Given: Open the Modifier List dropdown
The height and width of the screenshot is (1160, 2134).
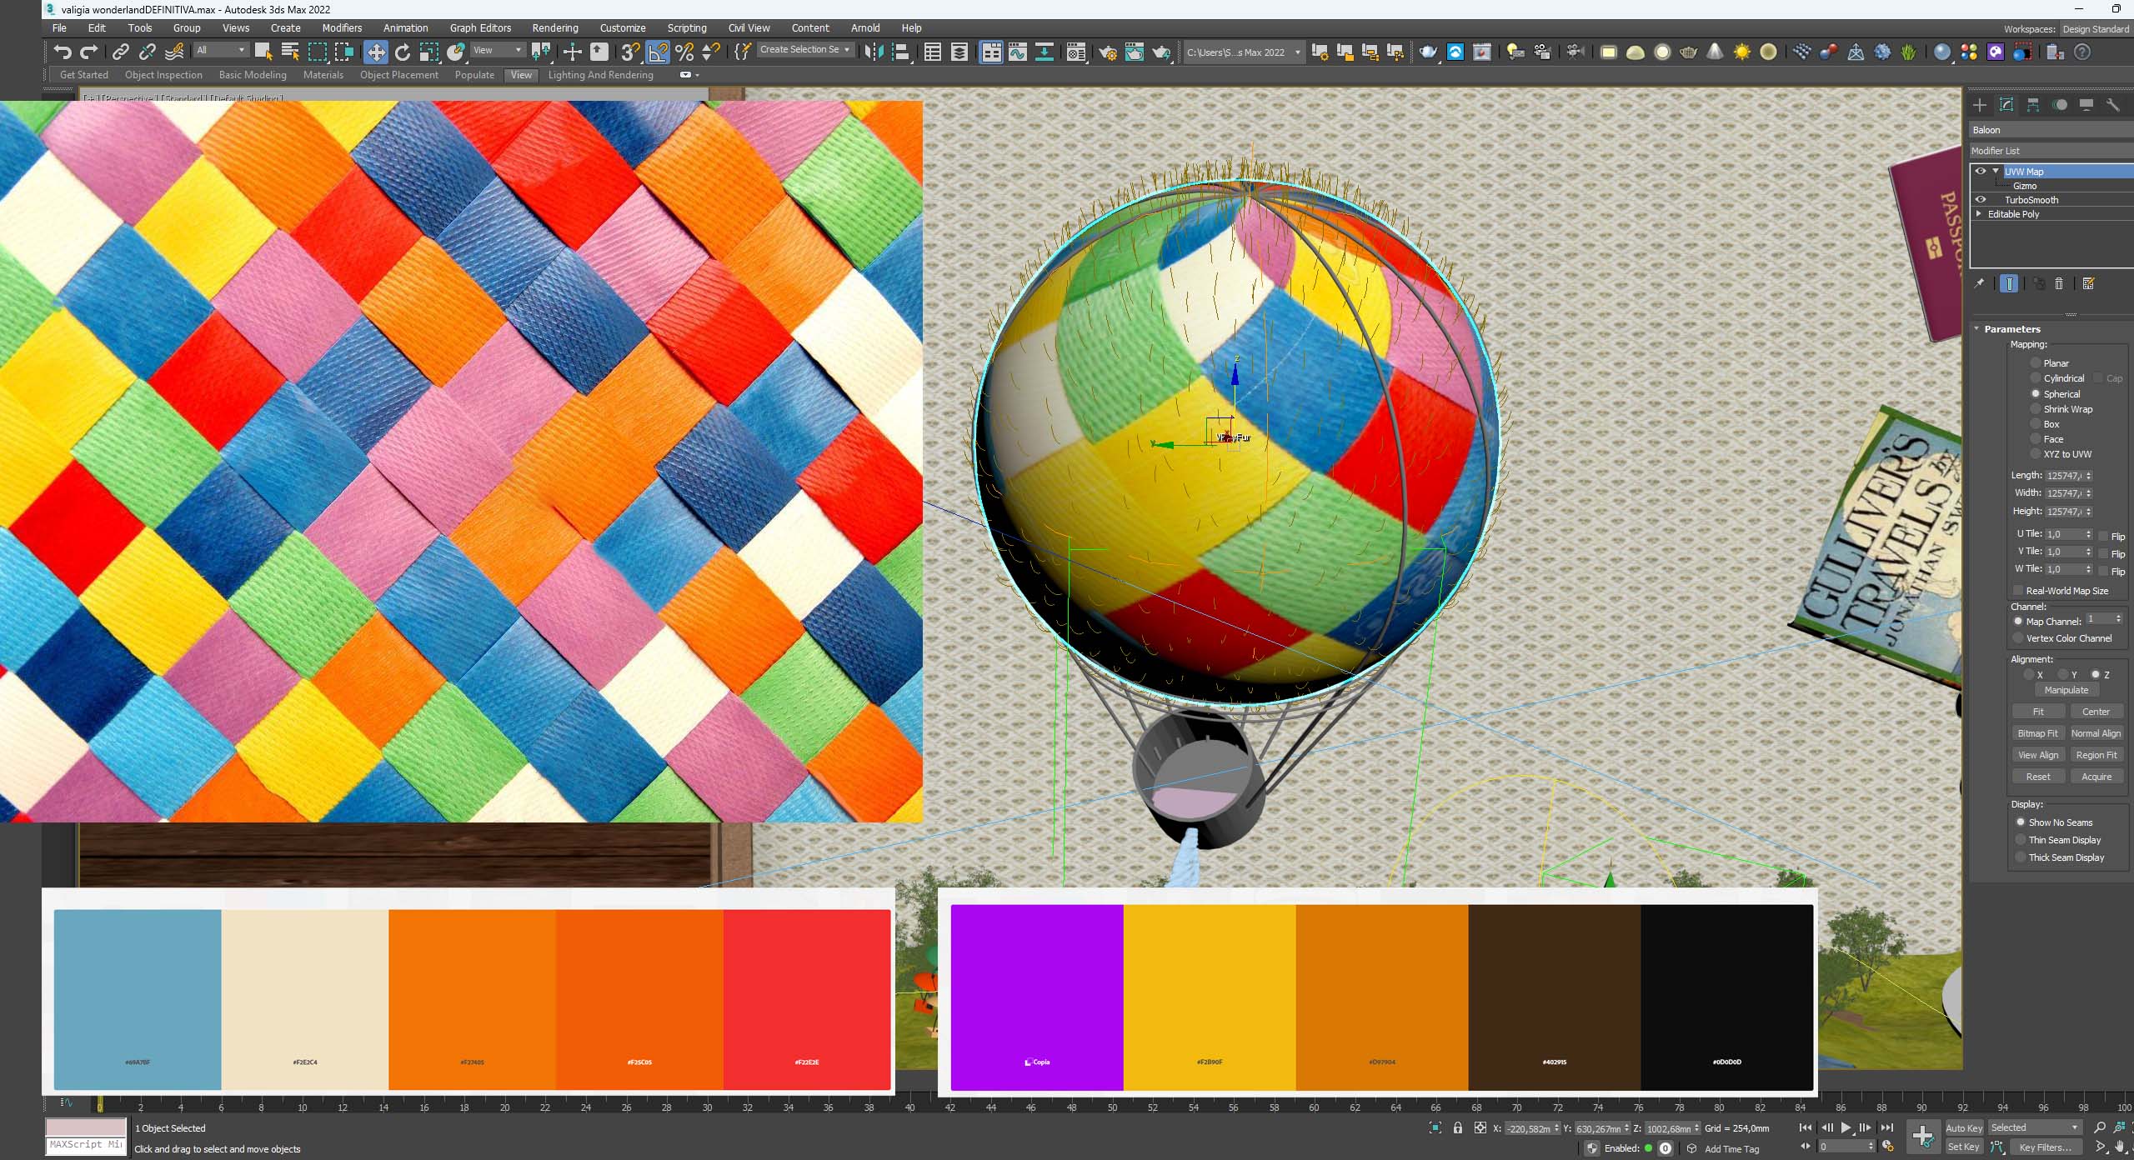Looking at the screenshot, I should tap(2051, 151).
